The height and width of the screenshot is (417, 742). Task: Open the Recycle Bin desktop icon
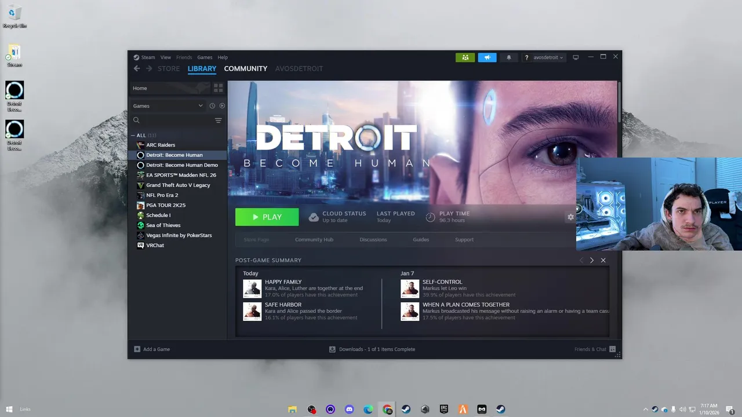(x=14, y=16)
